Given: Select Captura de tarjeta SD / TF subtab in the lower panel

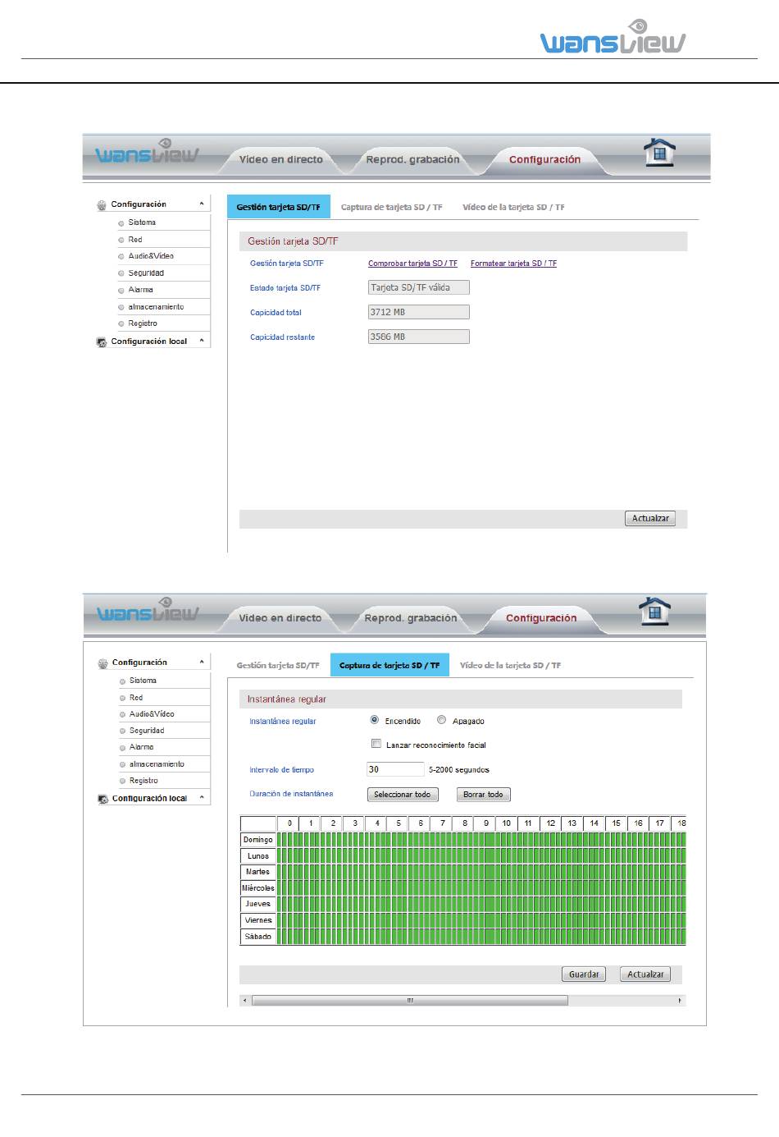Looking at the screenshot, I should coord(389,666).
